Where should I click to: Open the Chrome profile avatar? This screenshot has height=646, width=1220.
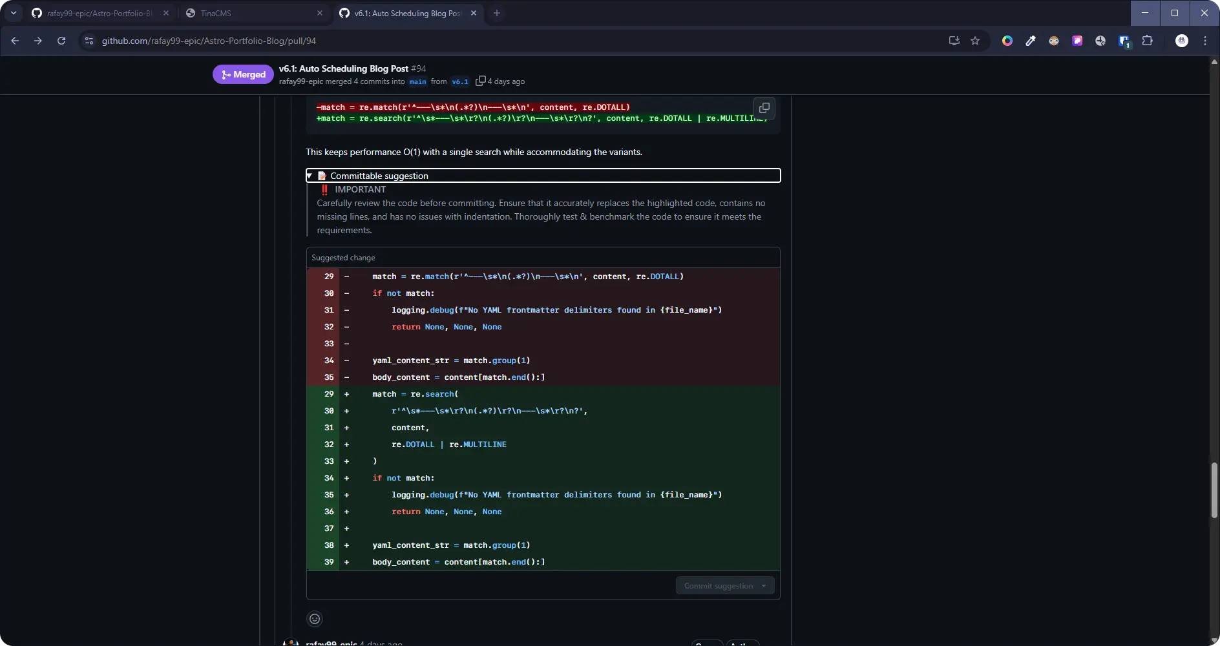[x=1182, y=41]
